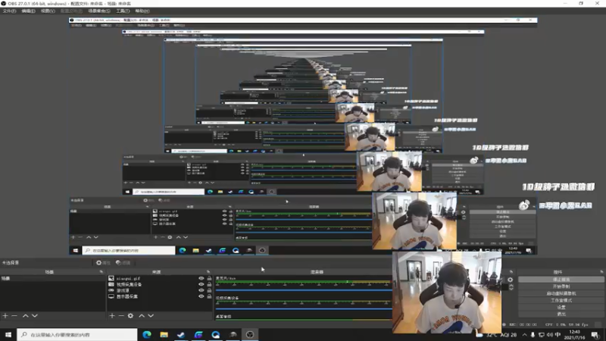Adjust transition duration stepper arrows
The image size is (606, 341).
(511, 287)
